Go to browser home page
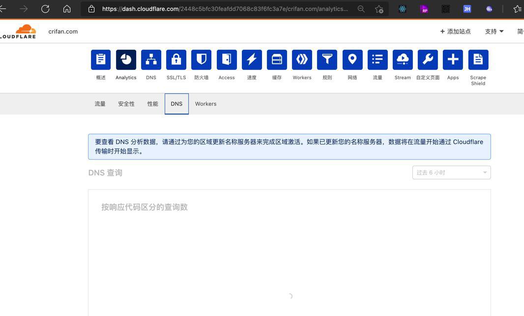Viewport: 524px width, 316px height. [x=67, y=9]
